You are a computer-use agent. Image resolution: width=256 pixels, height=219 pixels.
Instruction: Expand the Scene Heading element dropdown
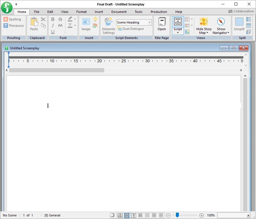tap(150, 22)
